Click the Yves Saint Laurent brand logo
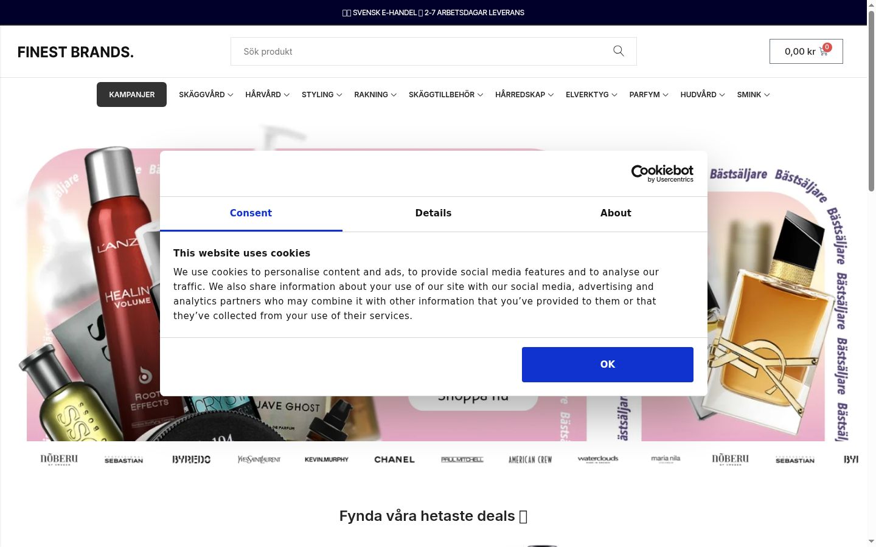The height and width of the screenshot is (547, 876). click(259, 459)
